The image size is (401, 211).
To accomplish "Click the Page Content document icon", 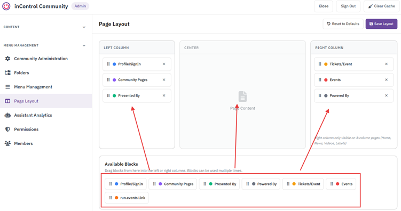I will [x=243, y=96].
